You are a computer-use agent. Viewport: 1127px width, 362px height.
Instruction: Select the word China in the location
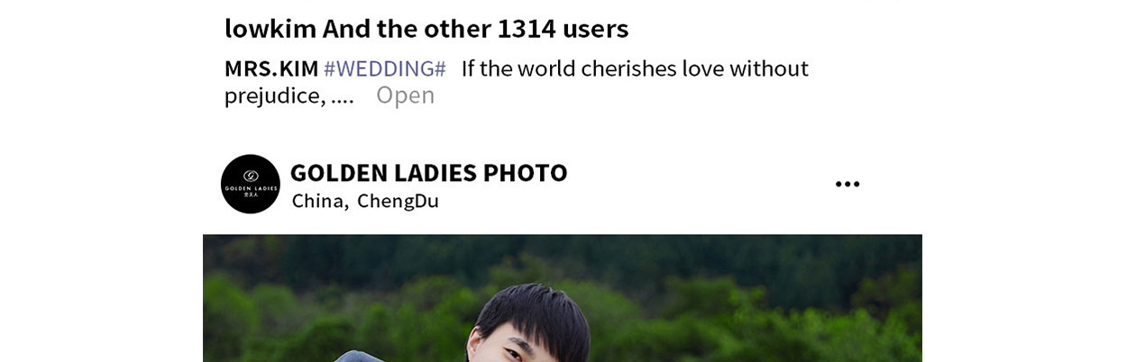click(319, 201)
